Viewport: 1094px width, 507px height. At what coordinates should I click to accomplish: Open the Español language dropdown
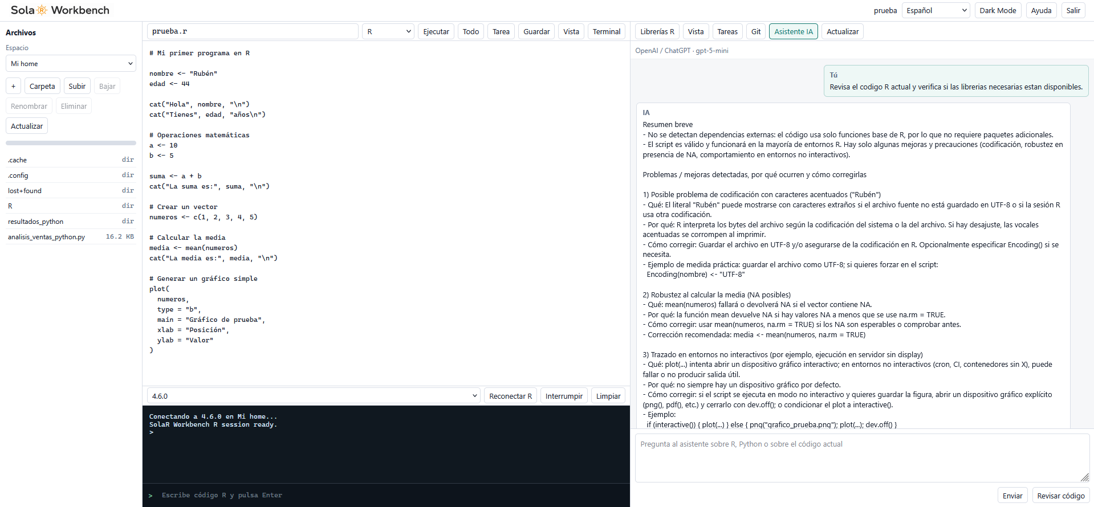pos(936,10)
